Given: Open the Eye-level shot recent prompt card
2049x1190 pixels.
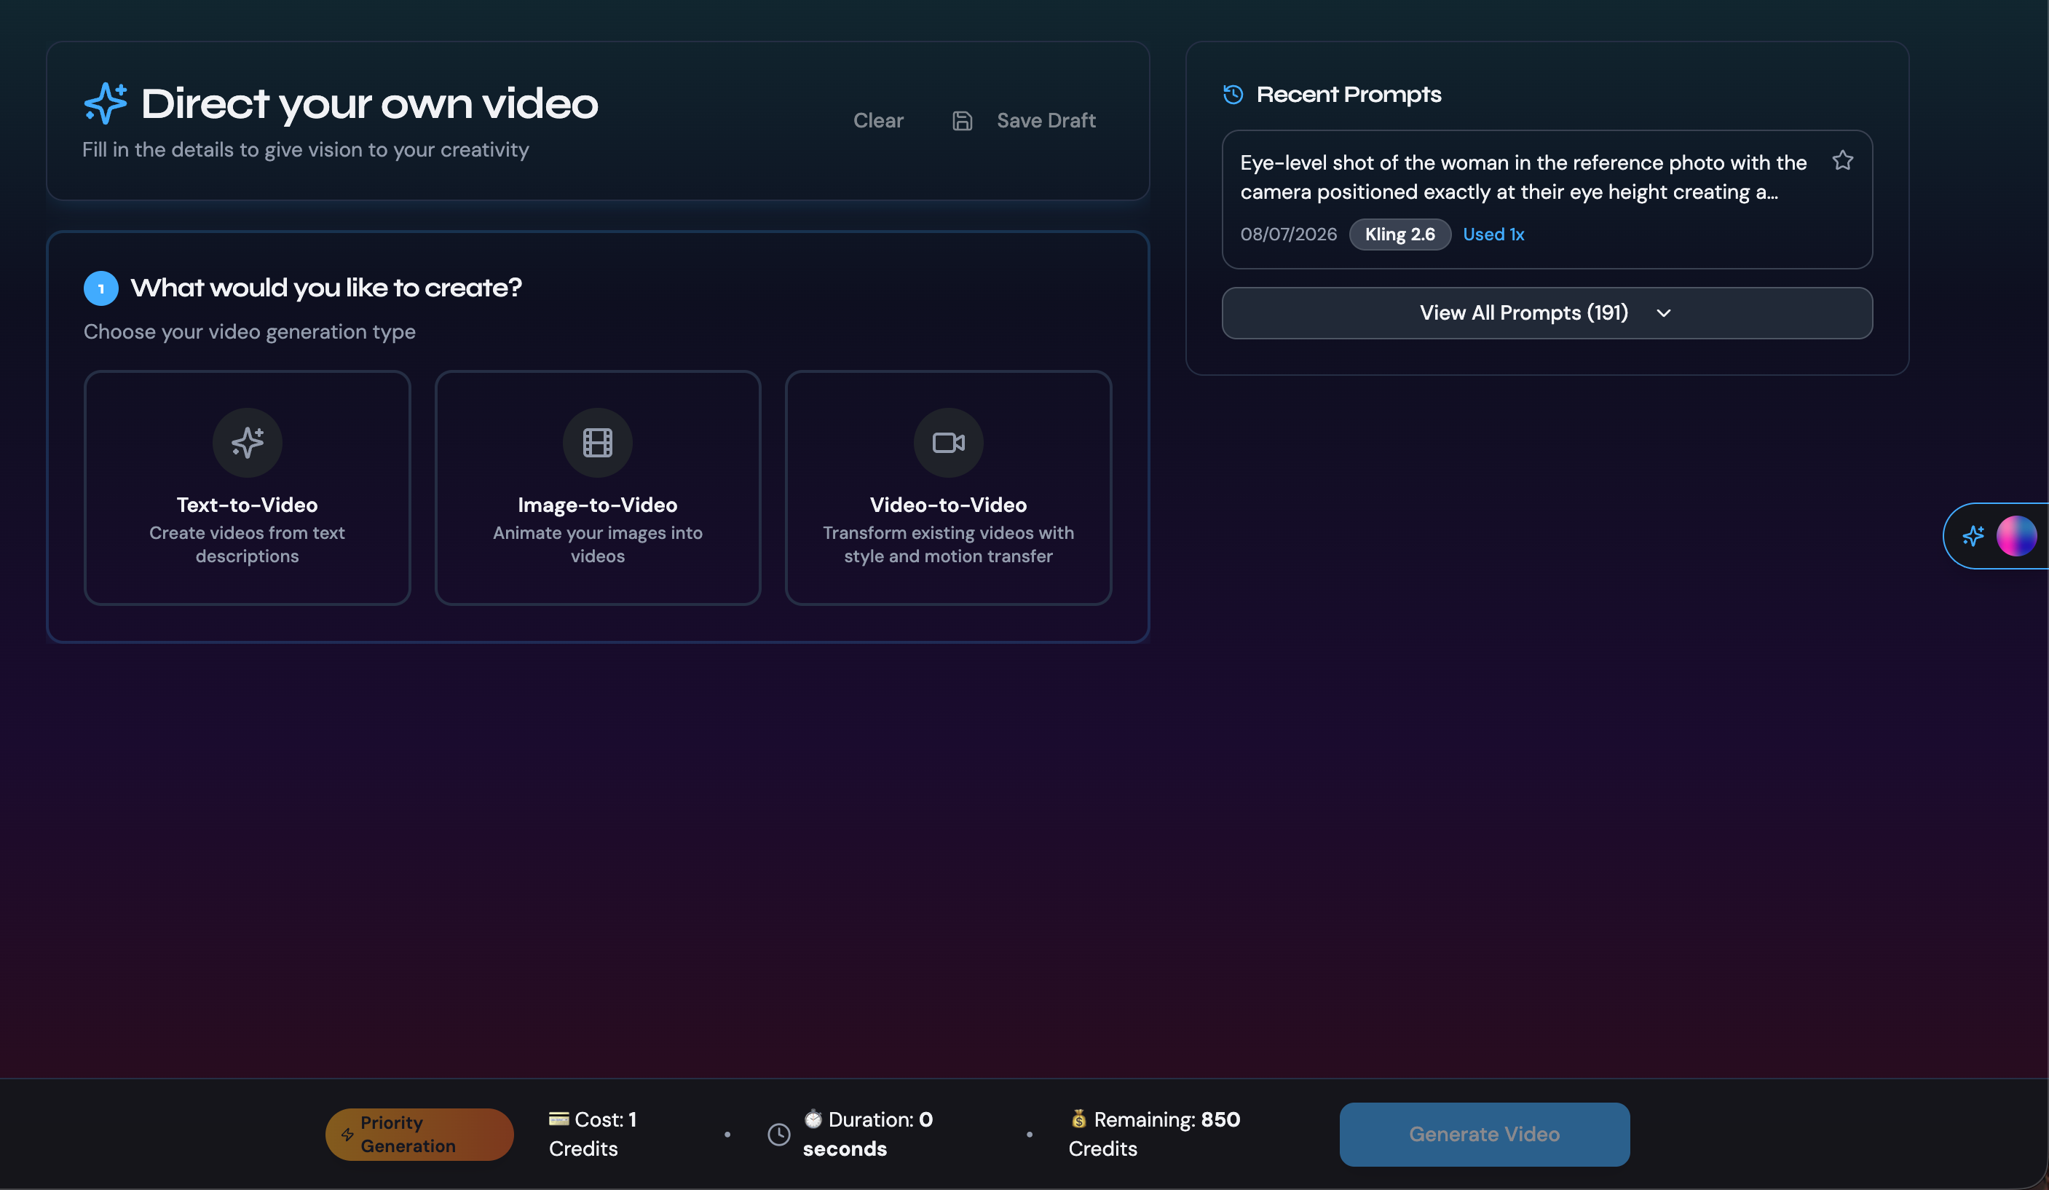Looking at the screenshot, I should (x=1547, y=200).
